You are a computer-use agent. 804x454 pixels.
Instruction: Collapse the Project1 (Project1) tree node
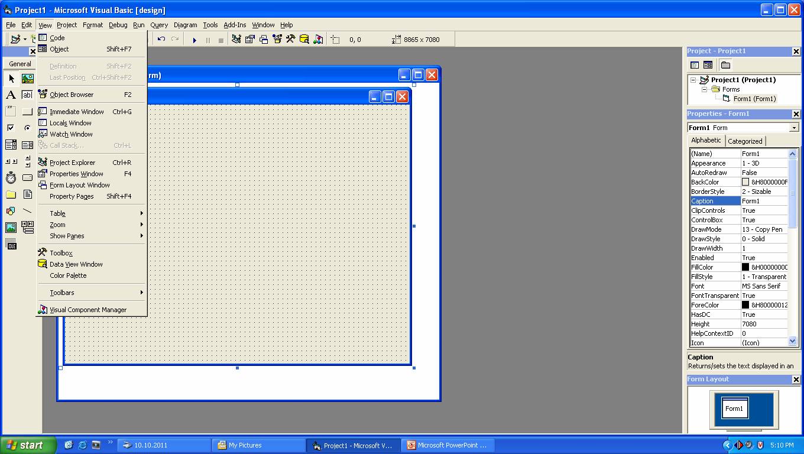tap(693, 80)
